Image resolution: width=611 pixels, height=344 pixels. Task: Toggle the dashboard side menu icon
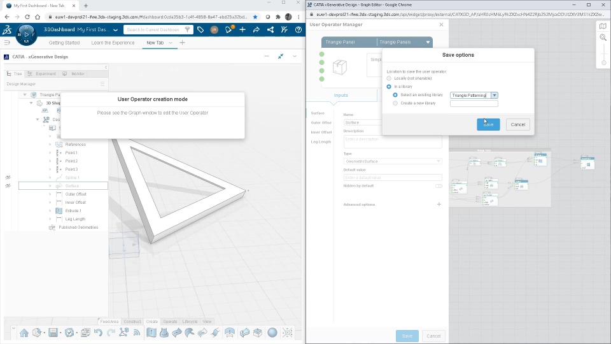pyautogui.click(x=7, y=43)
